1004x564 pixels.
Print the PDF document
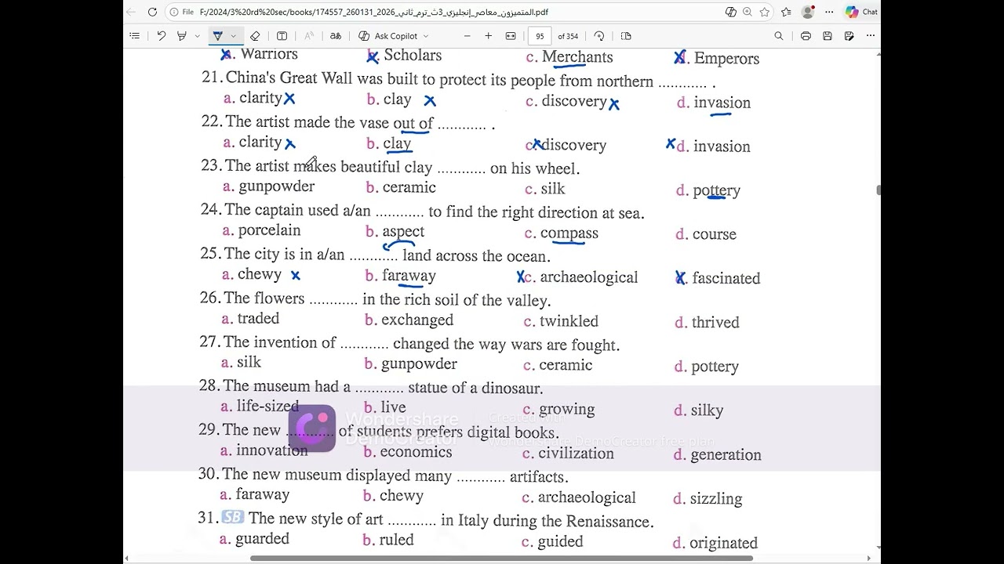click(806, 36)
